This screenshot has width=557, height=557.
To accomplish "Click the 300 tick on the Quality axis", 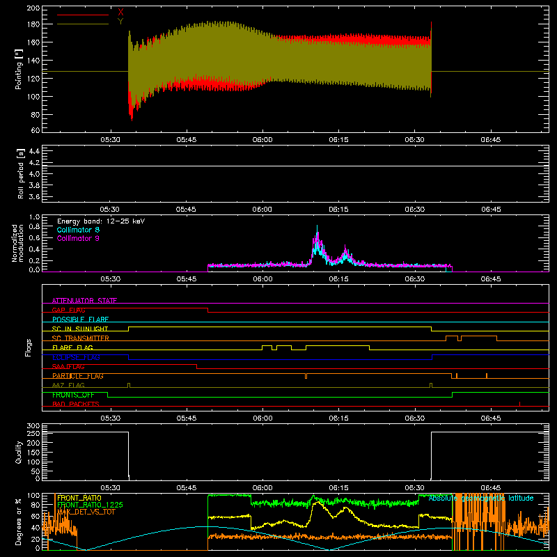I will pyautogui.click(x=33, y=426).
